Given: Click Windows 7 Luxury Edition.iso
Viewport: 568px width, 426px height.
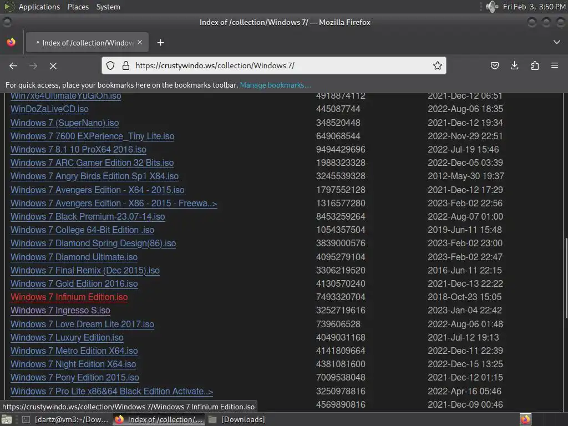Looking at the screenshot, I should click(x=67, y=337).
